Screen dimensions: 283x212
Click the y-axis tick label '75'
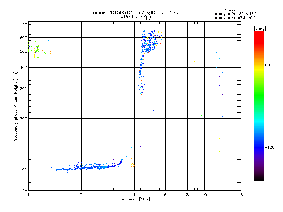(25, 189)
